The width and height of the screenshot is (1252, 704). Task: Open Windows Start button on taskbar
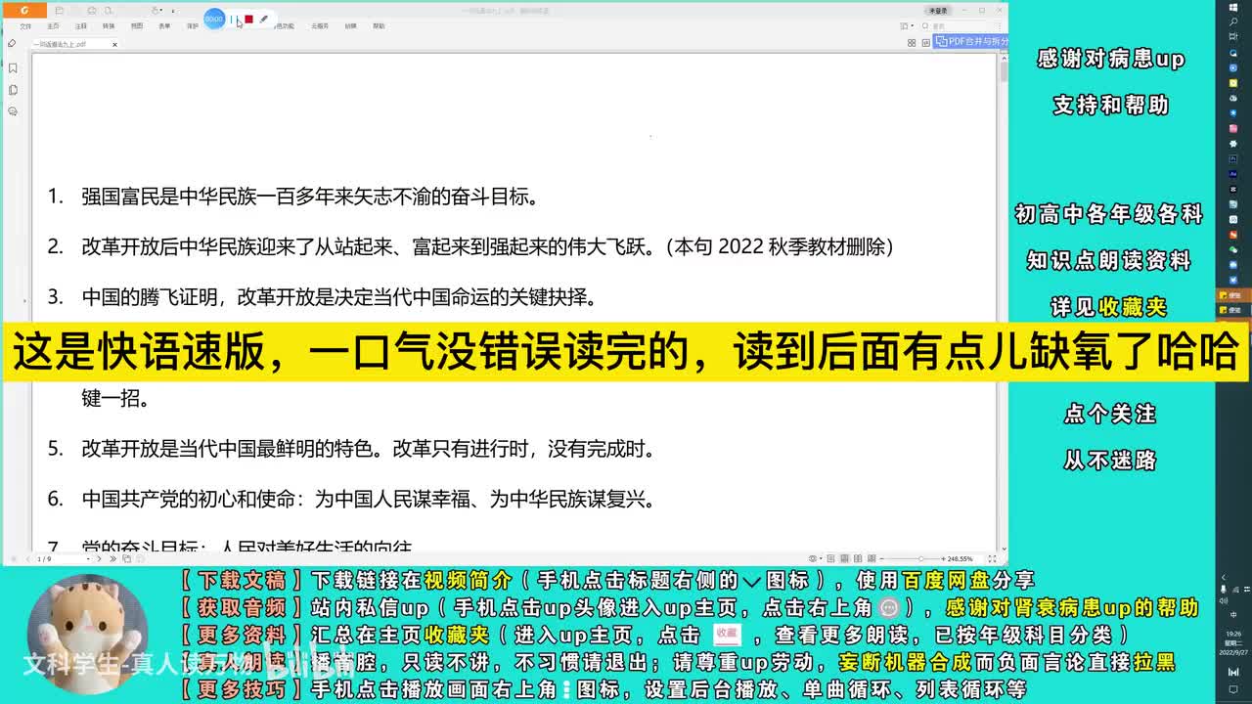(x=1233, y=6)
